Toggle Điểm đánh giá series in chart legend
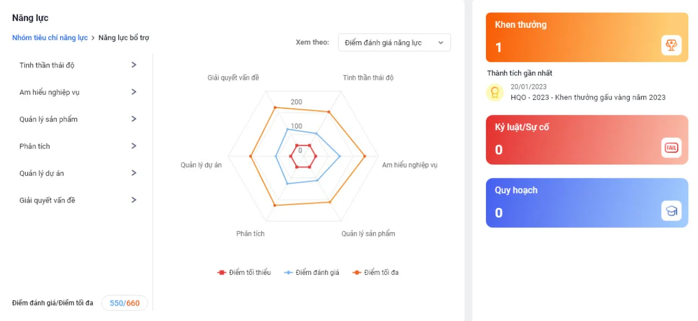The width and height of the screenshot is (698, 321). [311, 273]
